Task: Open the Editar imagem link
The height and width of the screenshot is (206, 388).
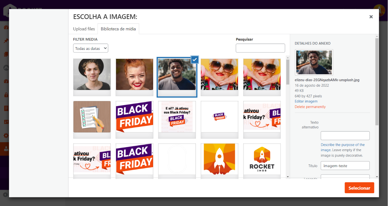Action: [306, 102]
